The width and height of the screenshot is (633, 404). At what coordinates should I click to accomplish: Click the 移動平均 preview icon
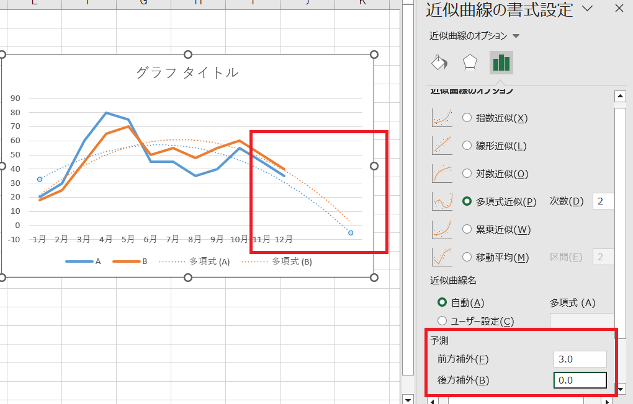pos(441,257)
